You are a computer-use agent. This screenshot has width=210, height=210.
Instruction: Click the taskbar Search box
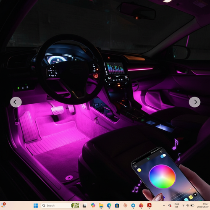click(x=60, y=205)
